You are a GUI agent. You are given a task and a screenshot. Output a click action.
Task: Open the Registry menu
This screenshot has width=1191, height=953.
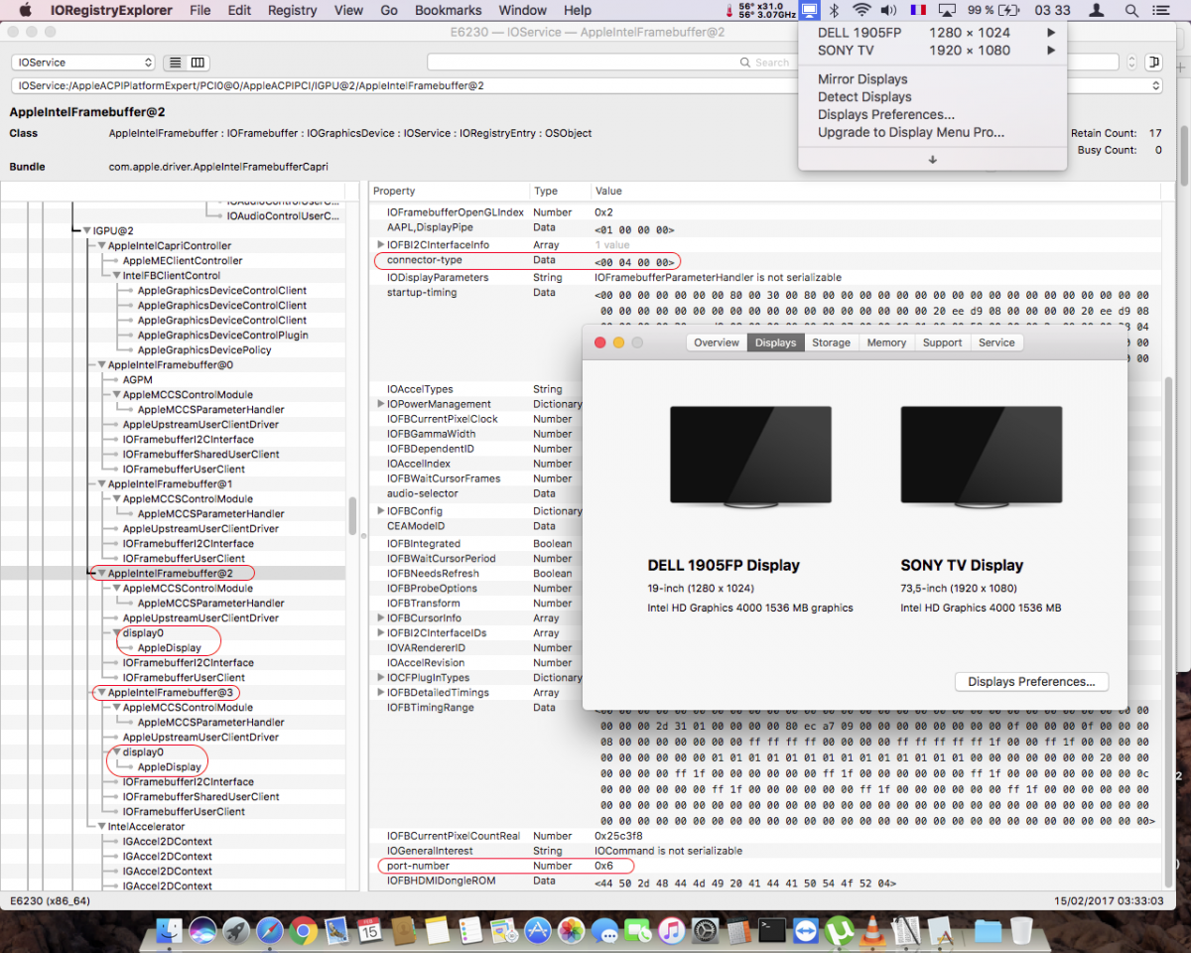[x=291, y=11]
